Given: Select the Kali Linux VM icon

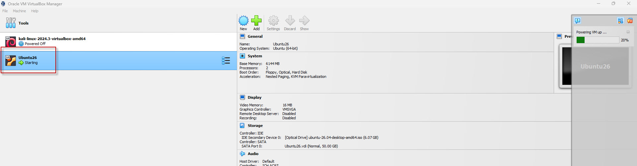Looking at the screenshot, I should [11, 41].
